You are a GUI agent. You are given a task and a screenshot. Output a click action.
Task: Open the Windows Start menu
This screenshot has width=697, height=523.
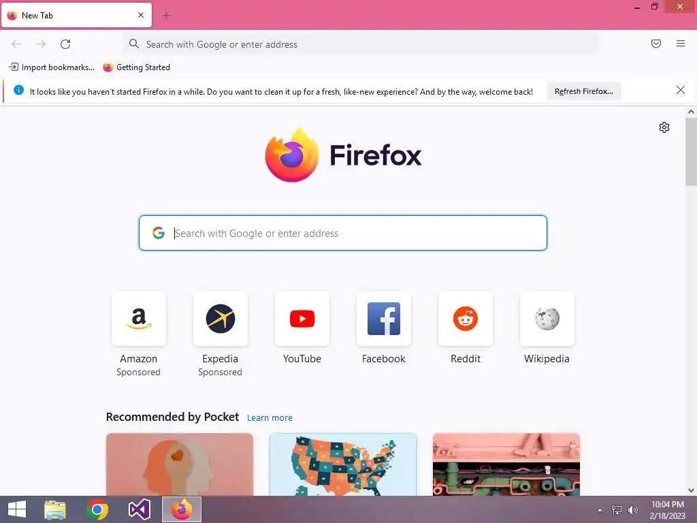17,509
